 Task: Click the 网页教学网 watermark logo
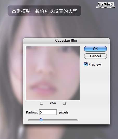(x=106, y=4)
